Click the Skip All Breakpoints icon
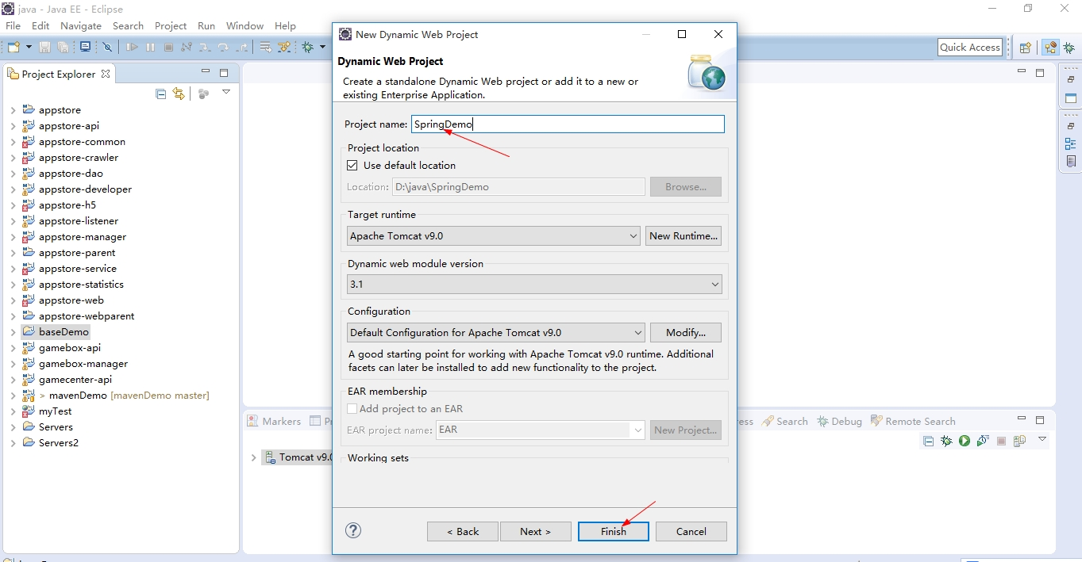This screenshot has height=562, width=1082. [x=107, y=48]
